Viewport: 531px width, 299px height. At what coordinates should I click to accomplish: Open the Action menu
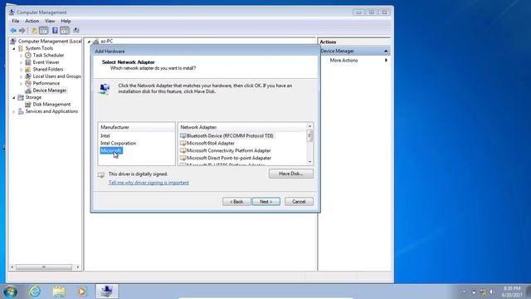coord(32,21)
